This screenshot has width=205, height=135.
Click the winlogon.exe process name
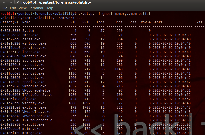tap(34, 43)
